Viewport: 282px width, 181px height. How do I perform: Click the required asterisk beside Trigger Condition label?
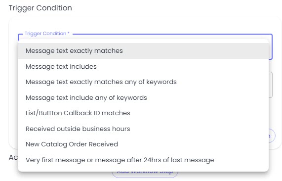tap(69, 33)
